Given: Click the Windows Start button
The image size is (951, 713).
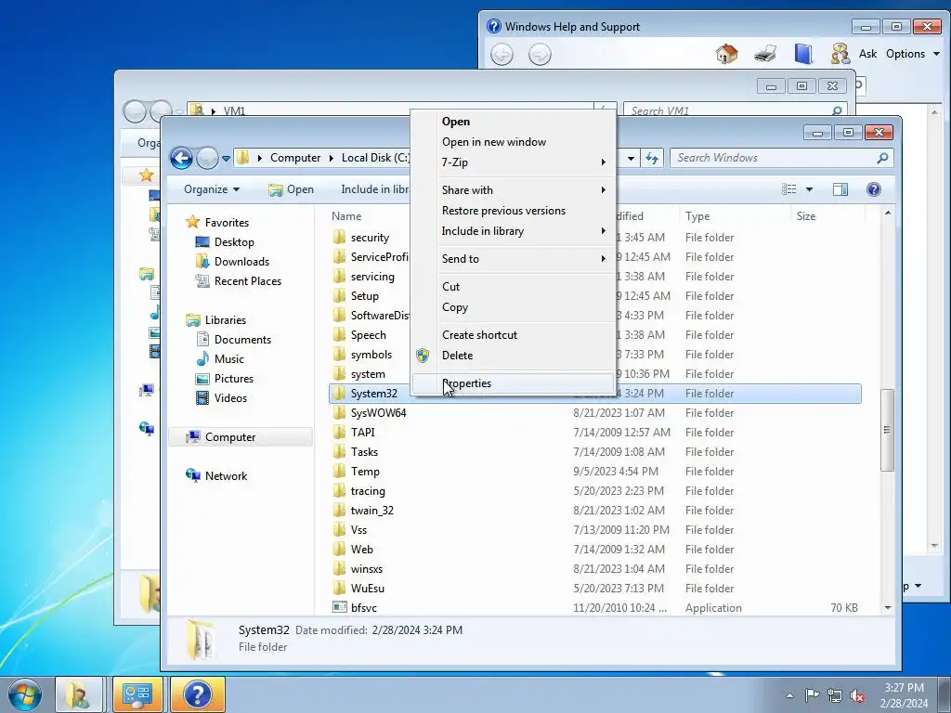Looking at the screenshot, I should [x=25, y=694].
